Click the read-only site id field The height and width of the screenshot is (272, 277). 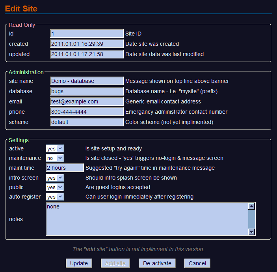pyautogui.click(x=87, y=34)
